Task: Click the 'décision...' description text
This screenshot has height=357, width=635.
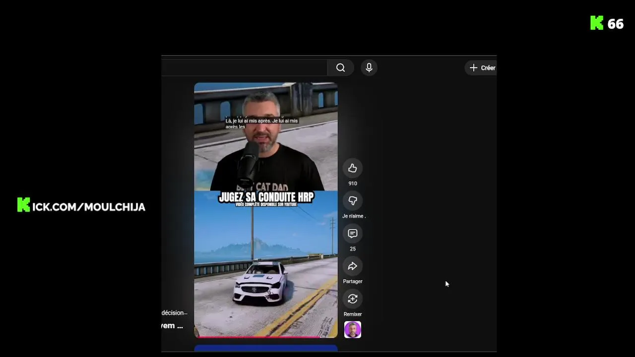Action: [174, 313]
